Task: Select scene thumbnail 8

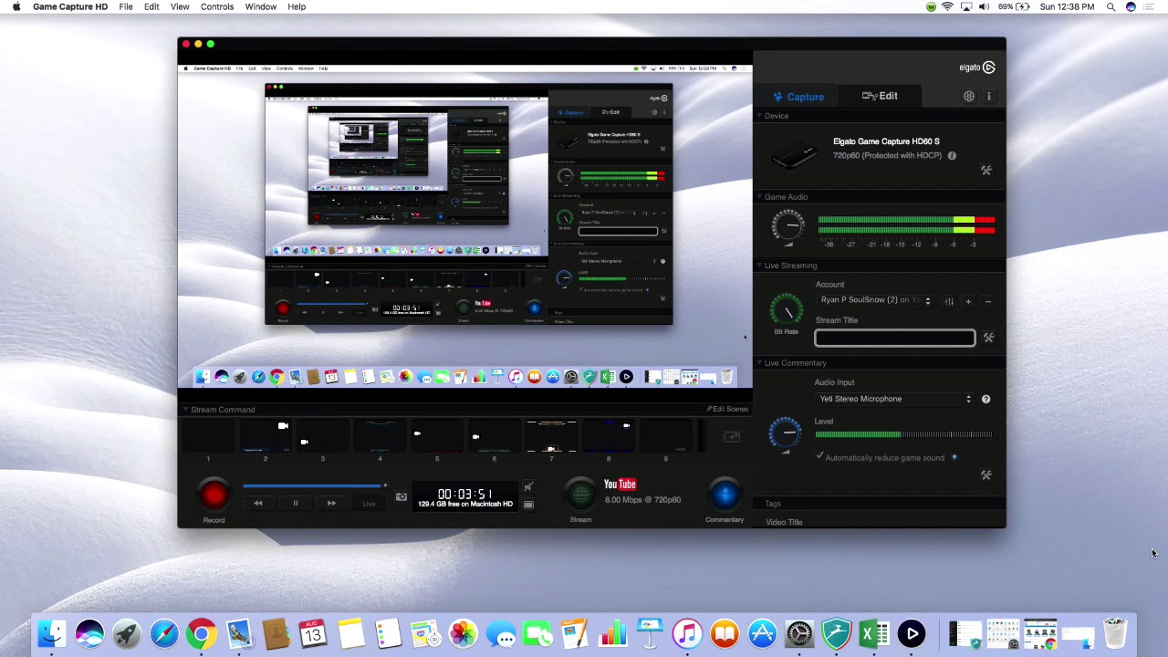Action: point(609,436)
